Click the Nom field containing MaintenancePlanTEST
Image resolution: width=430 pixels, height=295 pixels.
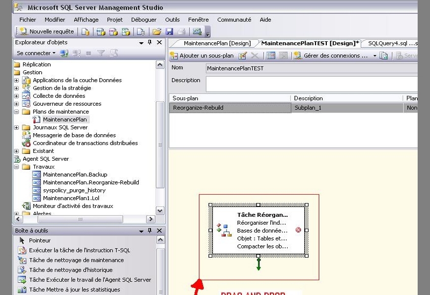click(x=312, y=68)
